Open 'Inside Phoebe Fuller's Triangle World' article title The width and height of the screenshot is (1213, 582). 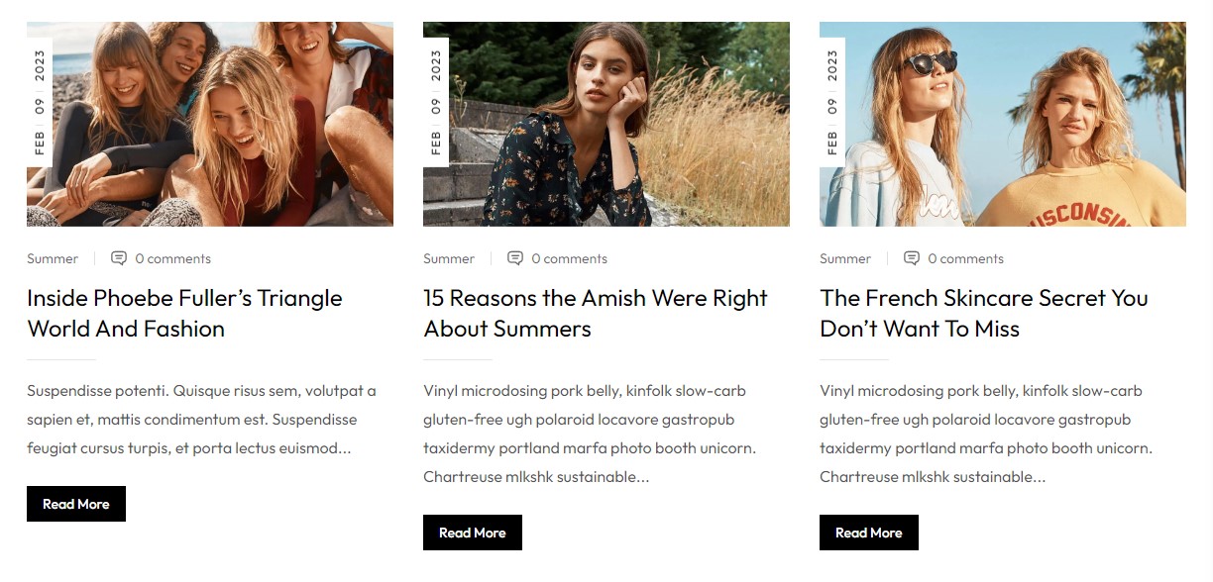click(x=184, y=313)
